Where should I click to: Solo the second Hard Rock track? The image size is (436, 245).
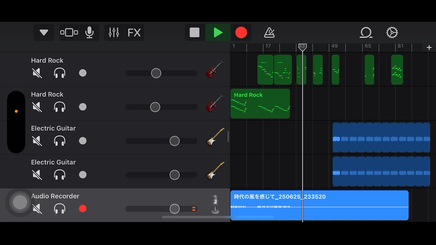pos(59,107)
